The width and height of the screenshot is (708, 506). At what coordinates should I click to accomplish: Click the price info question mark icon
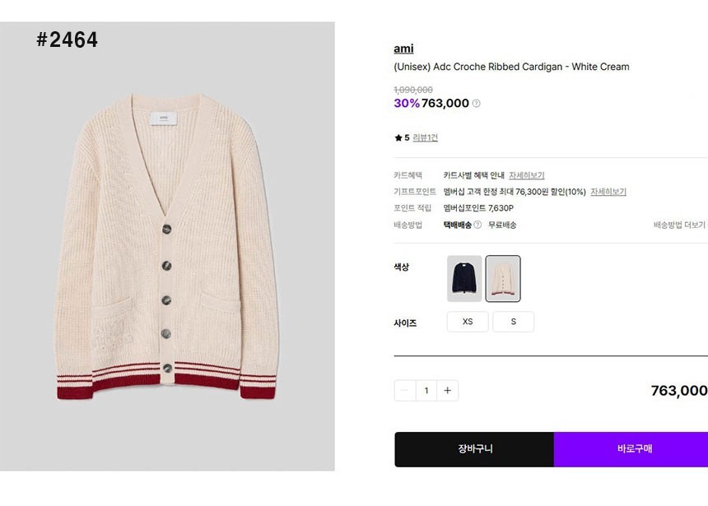click(476, 104)
